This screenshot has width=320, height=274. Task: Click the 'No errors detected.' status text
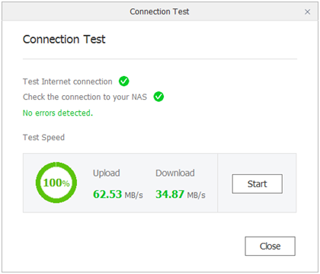(x=58, y=113)
